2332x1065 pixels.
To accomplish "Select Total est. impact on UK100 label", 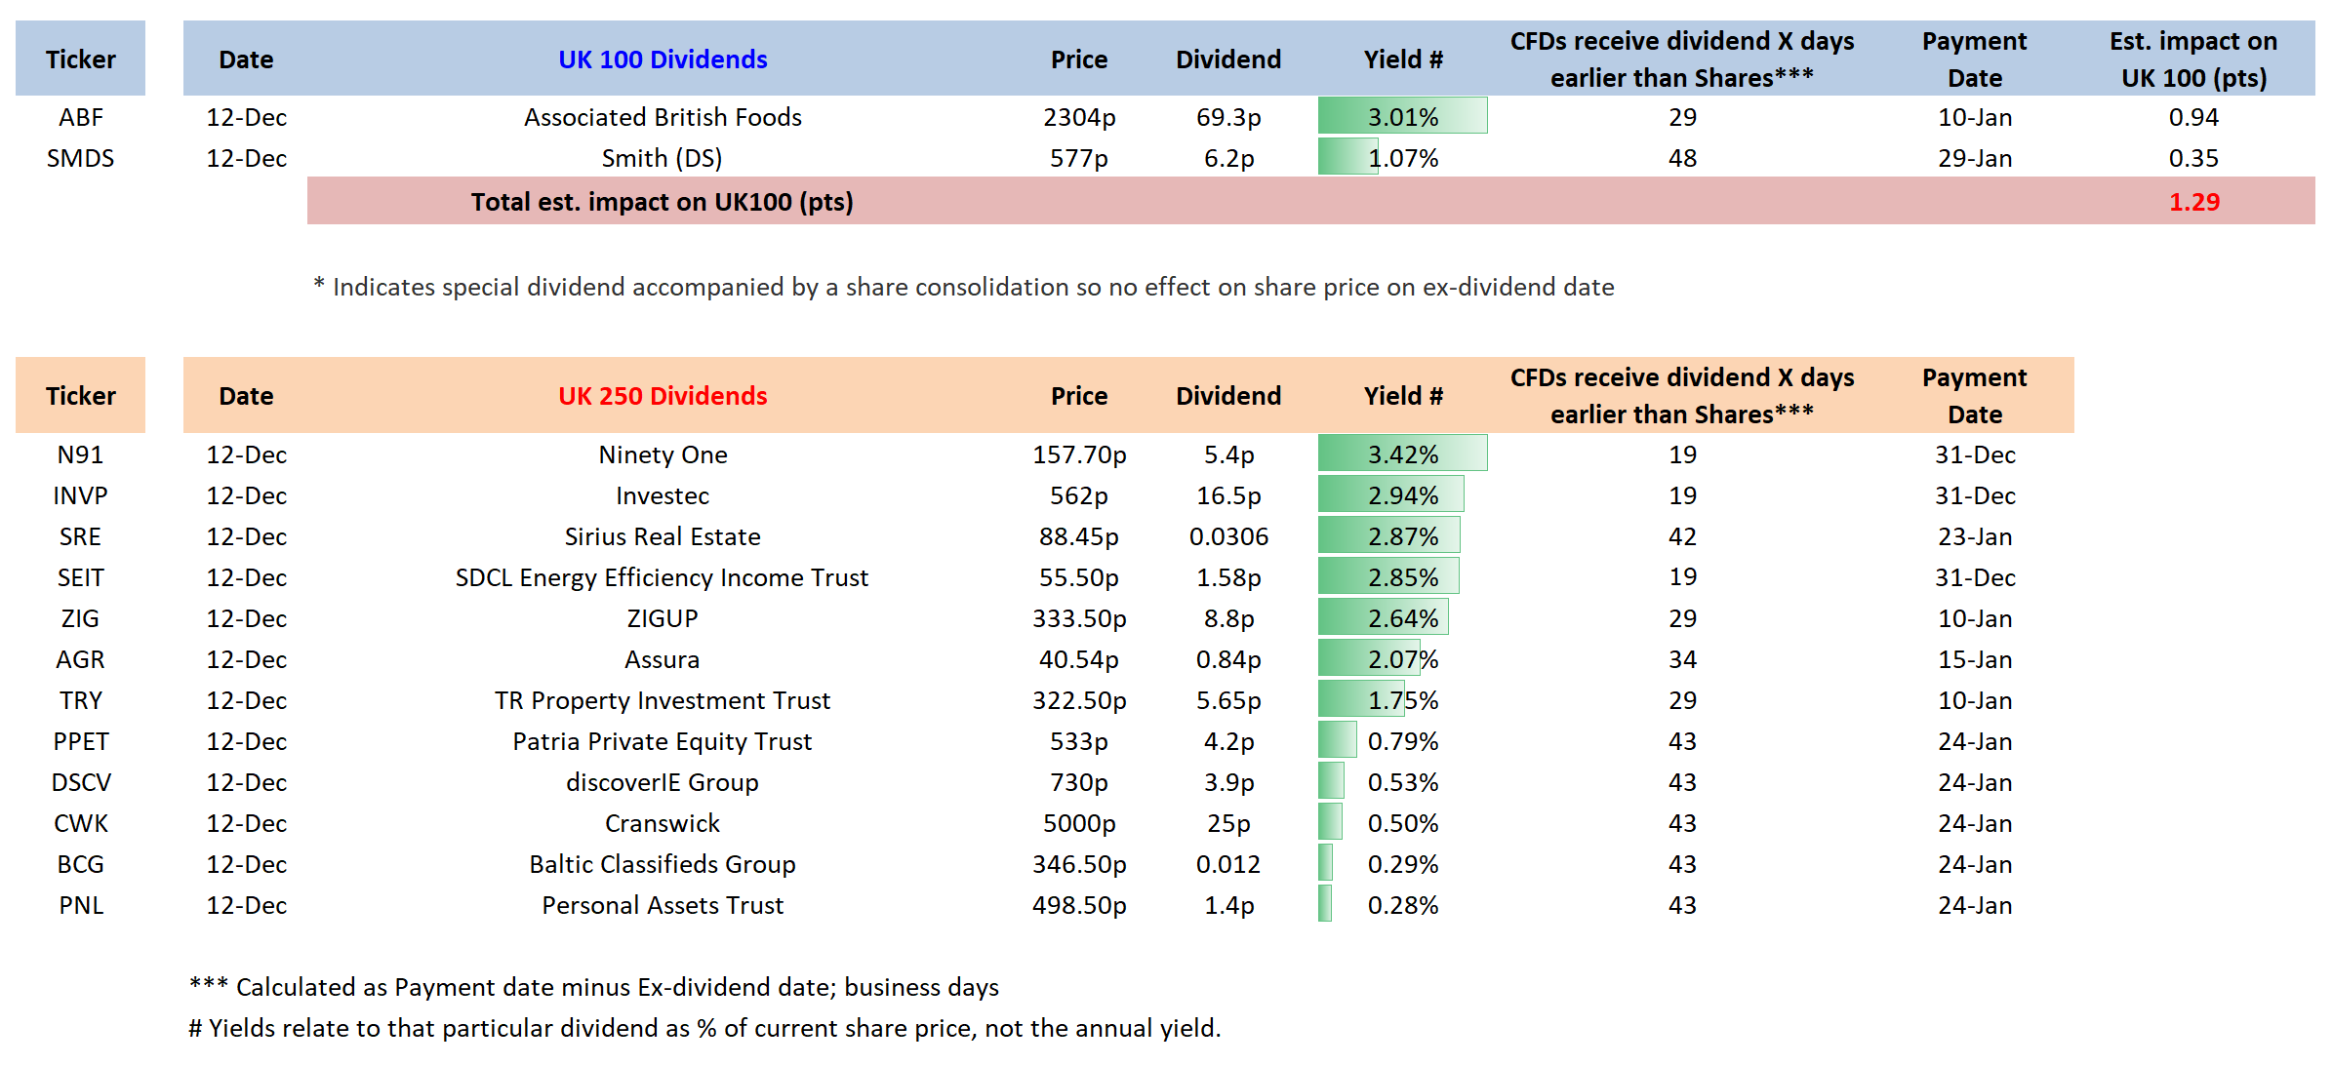I will (x=662, y=202).
